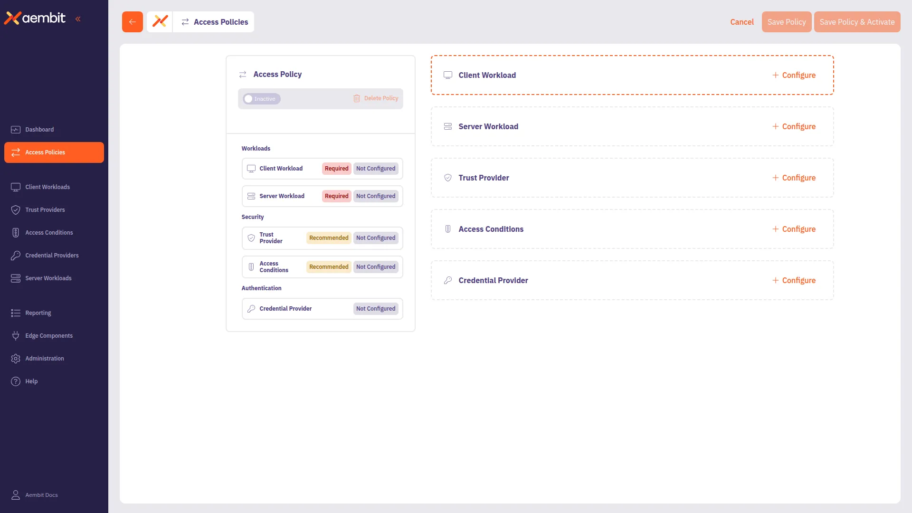Click traffic-light icon on Access Conditions card

tap(448, 229)
